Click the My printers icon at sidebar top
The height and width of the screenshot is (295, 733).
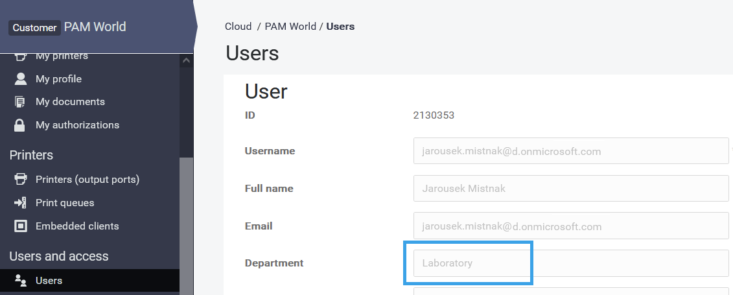(x=21, y=56)
